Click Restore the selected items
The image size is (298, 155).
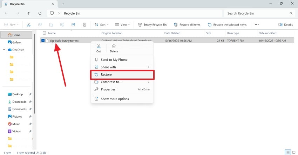(x=227, y=24)
